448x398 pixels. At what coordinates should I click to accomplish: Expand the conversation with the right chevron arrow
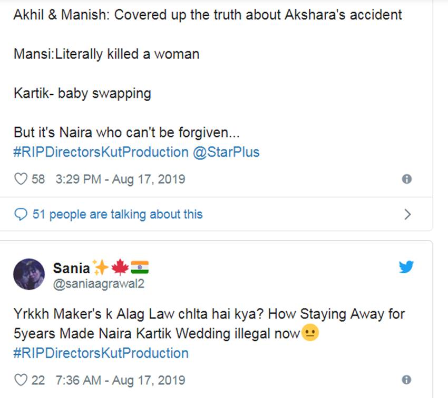coord(407,214)
